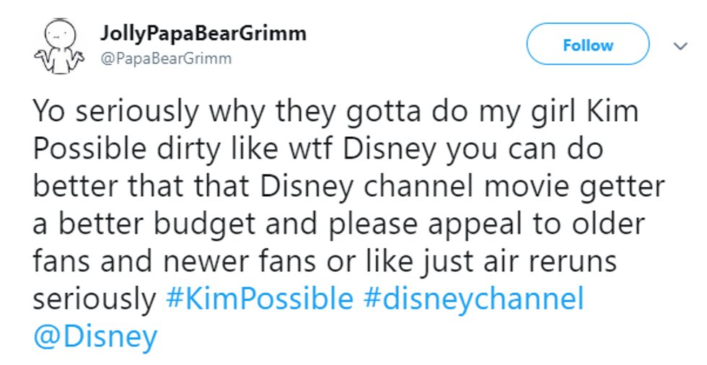
Task: Click the tweet line starting "Possible dirty"
Action: [x=319, y=149]
